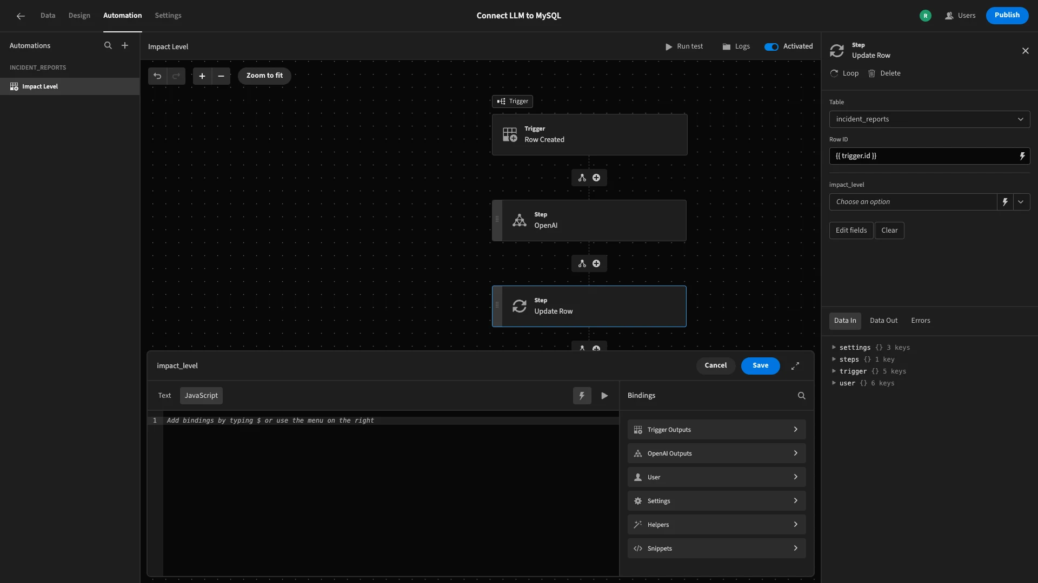Click into the JavaScript code editor
Image resolution: width=1038 pixels, height=583 pixels.
[x=391, y=494]
